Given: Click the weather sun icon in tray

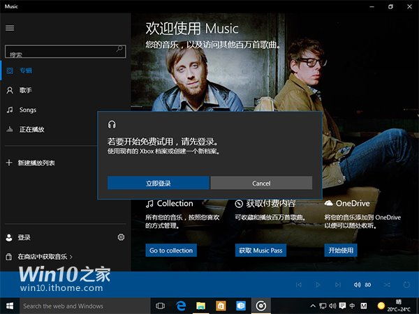Looking at the screenshot, I should tap(381, 305).
